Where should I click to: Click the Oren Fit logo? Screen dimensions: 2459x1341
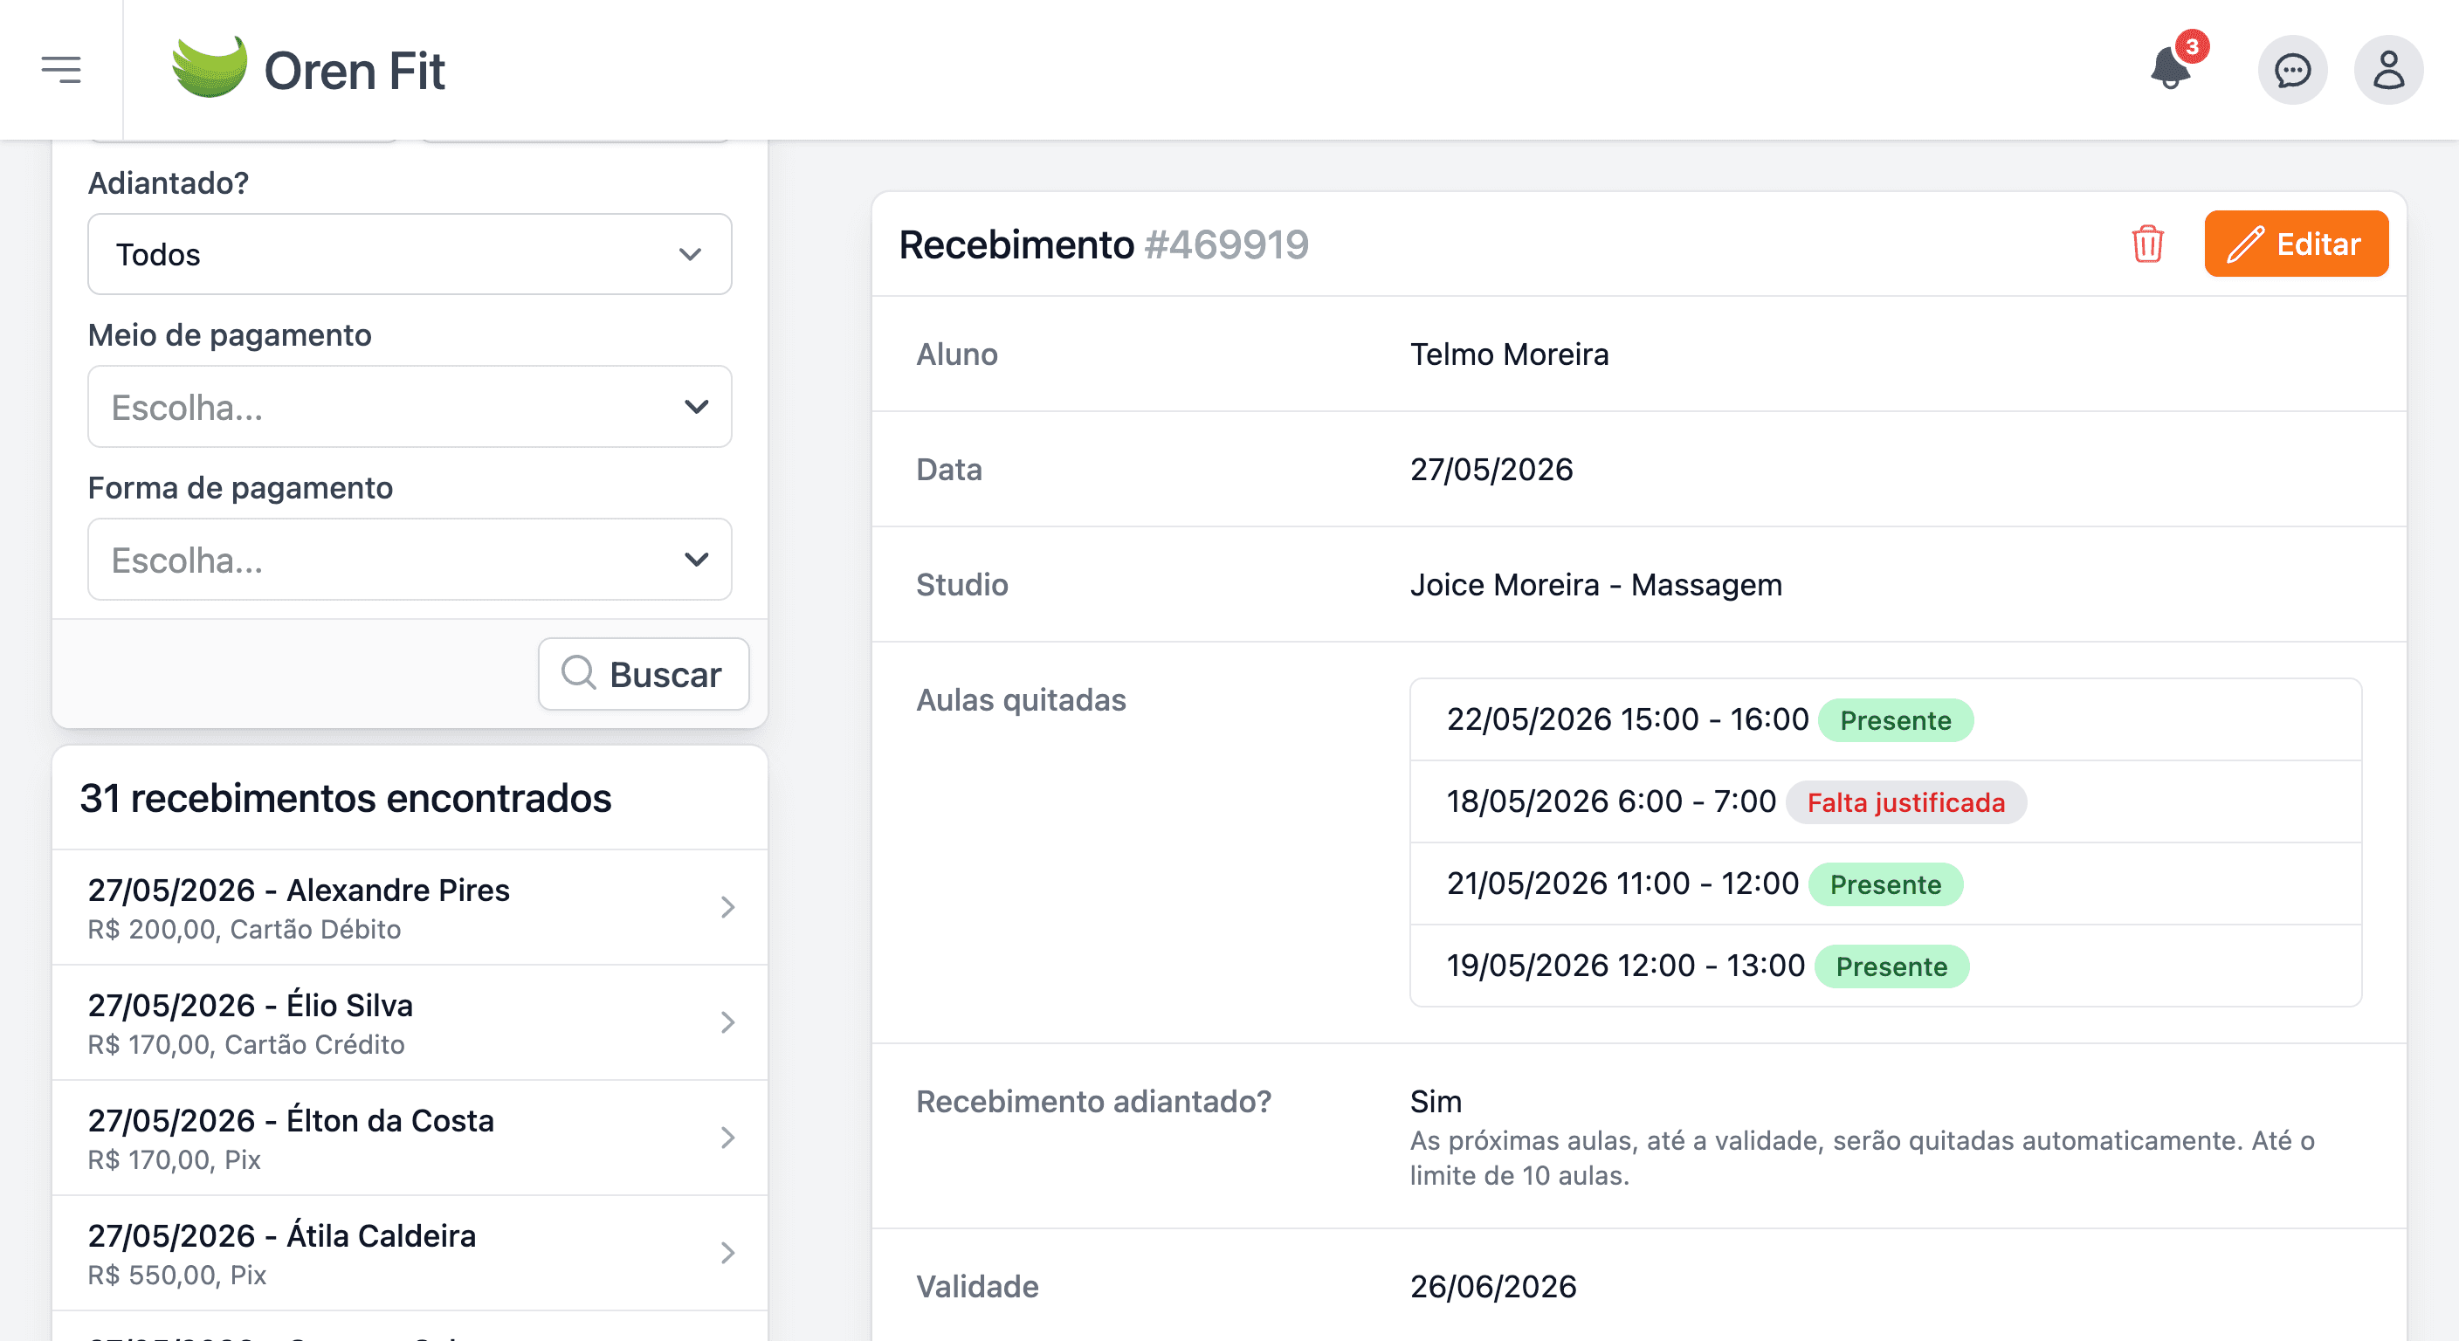[307, 69]
